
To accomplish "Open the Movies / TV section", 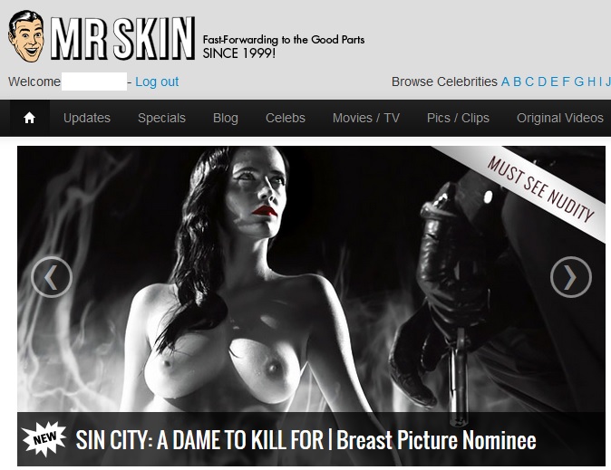I will click(366, 118).
